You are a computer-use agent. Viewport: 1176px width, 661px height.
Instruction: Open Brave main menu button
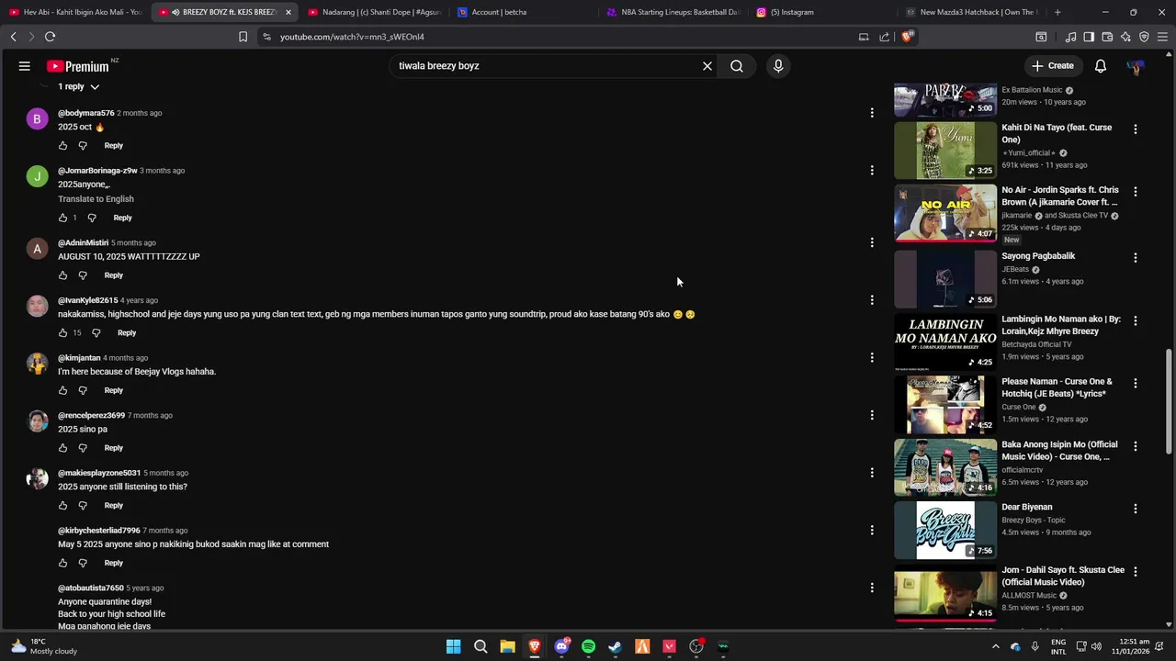click(x=1162, y=37)
